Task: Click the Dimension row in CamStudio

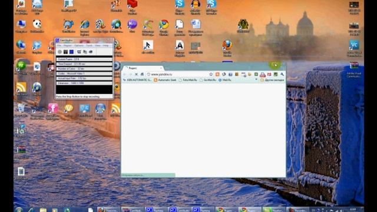Action: [x=84, y=83]
